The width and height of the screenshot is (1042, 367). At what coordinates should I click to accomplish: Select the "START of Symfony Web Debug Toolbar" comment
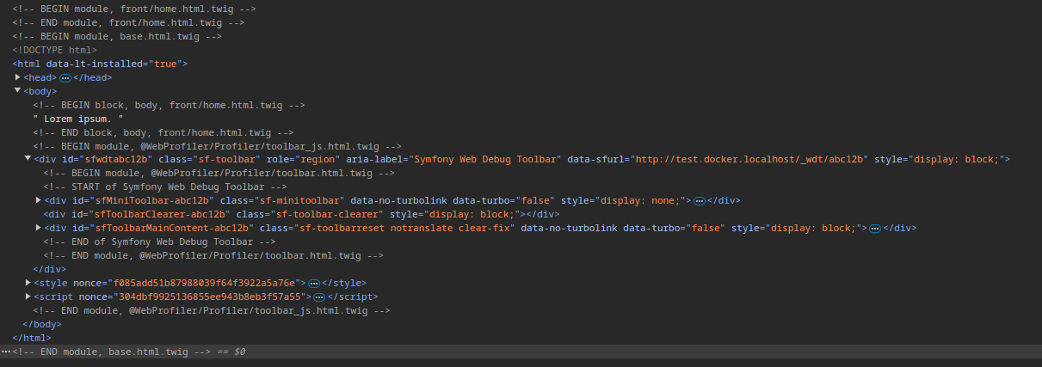(165, 187)
